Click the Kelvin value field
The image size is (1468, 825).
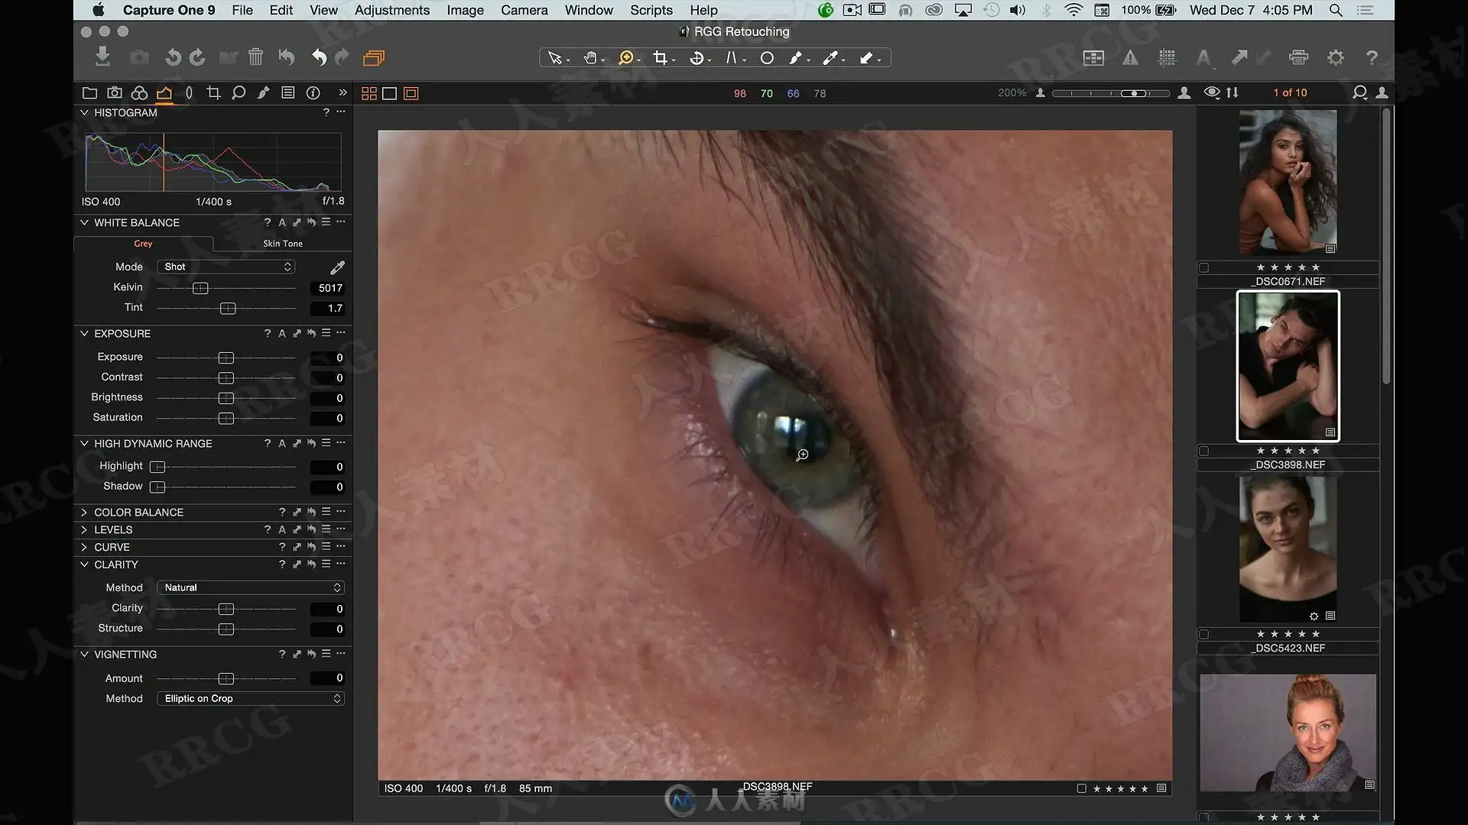328,289
